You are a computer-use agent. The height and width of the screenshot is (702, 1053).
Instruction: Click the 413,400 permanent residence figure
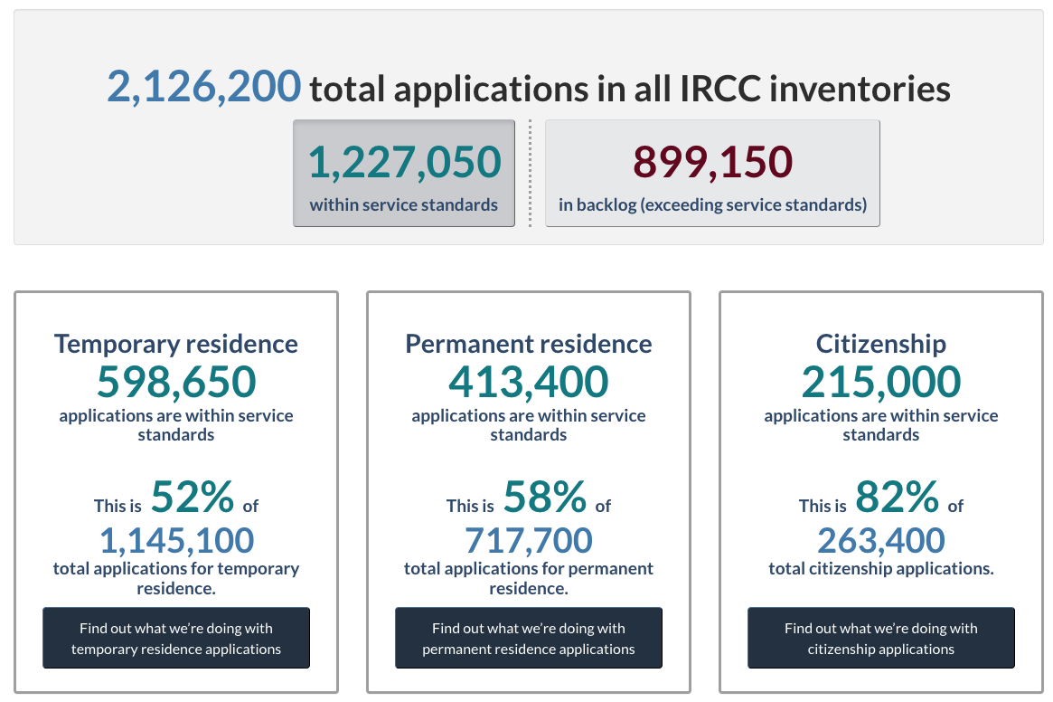pos(529,381)
